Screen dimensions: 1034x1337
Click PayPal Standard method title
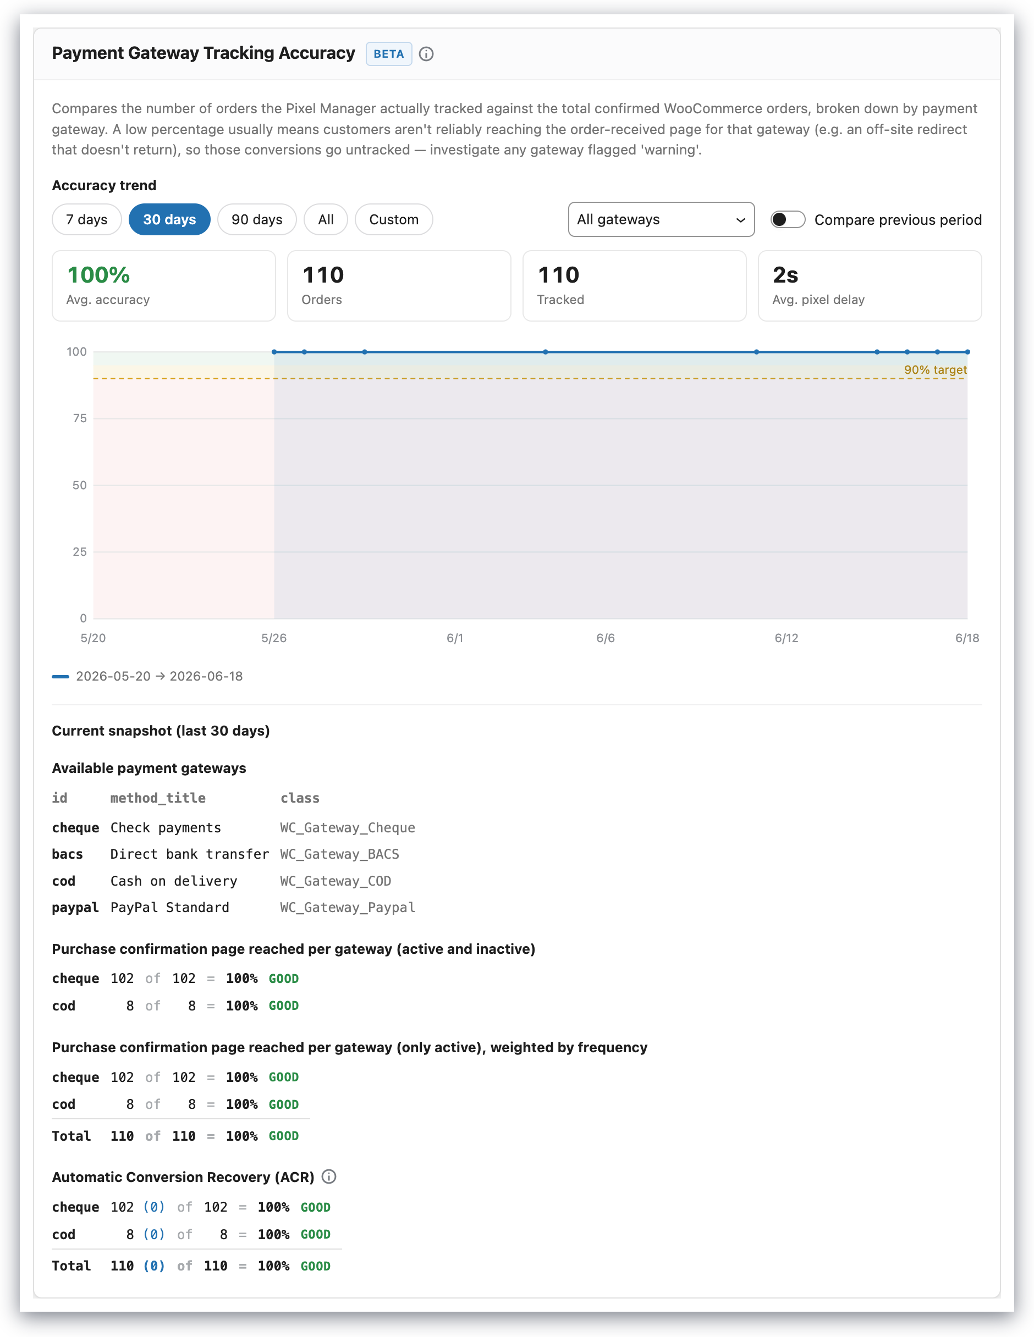170,907
